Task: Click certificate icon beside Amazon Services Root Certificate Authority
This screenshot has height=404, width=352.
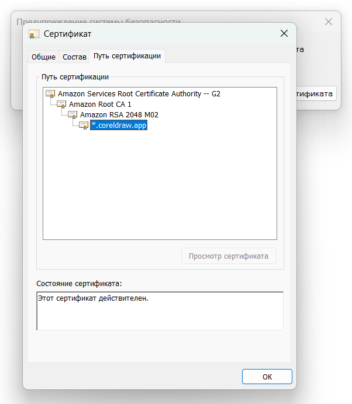Action: [x=50, y=94]
